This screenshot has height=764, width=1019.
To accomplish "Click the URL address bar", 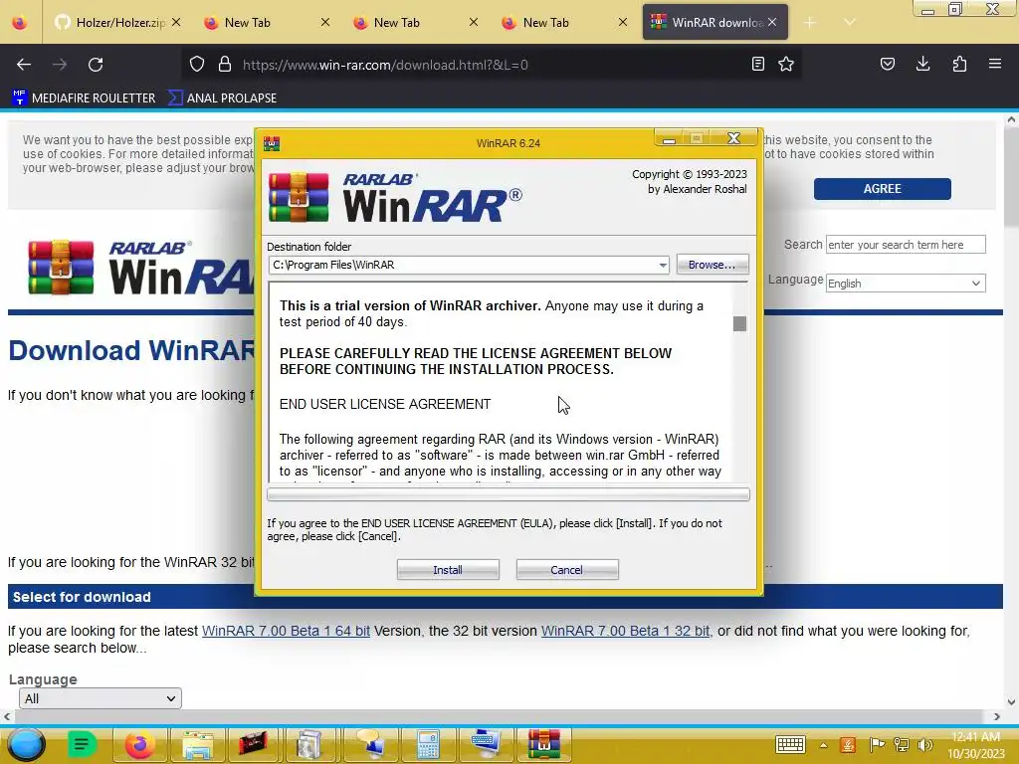I will [x=491, y=65].
